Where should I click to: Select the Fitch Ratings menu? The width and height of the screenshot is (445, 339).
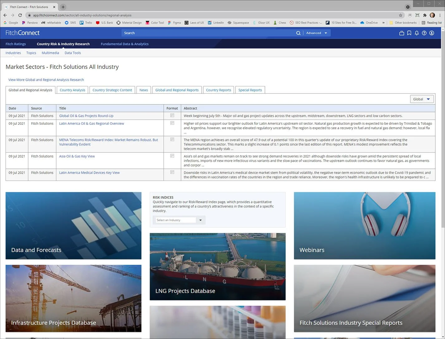coord(16,44)
